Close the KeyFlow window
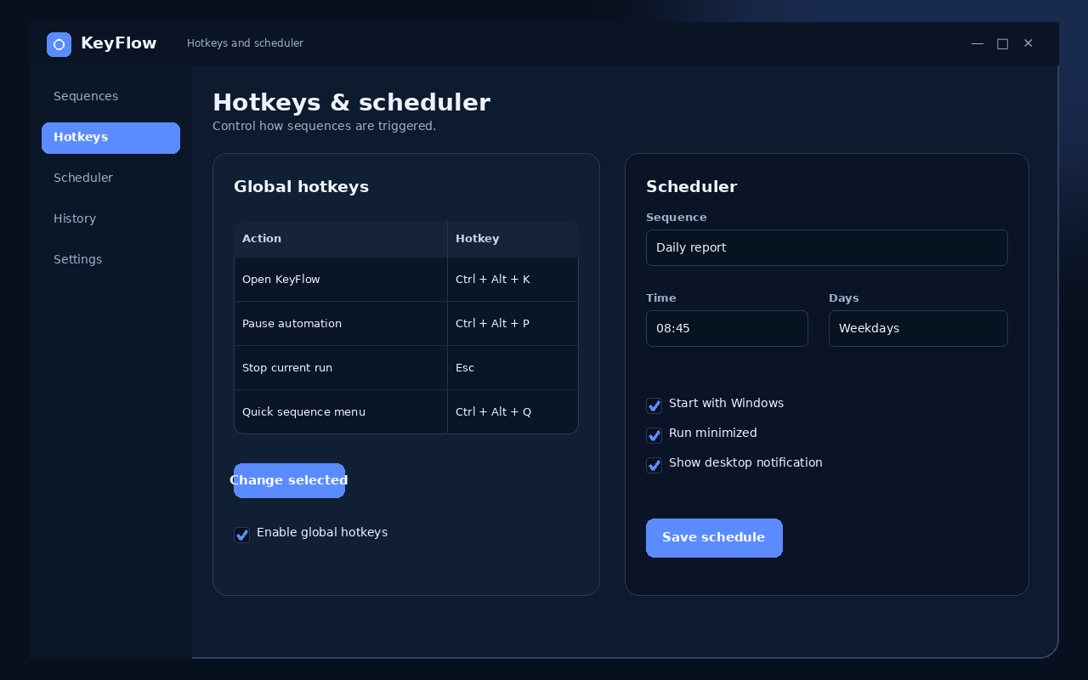1088x680 pixels. pos(1028,43)
